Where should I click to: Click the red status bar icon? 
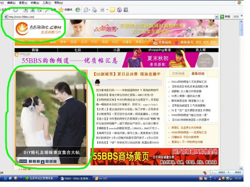(x=205, y=172)
